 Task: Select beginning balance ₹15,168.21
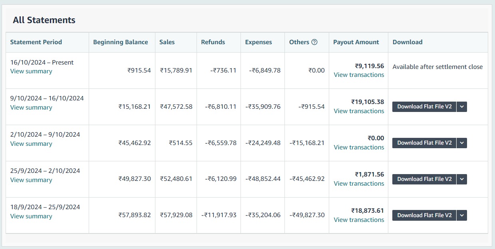coord(135,106)
